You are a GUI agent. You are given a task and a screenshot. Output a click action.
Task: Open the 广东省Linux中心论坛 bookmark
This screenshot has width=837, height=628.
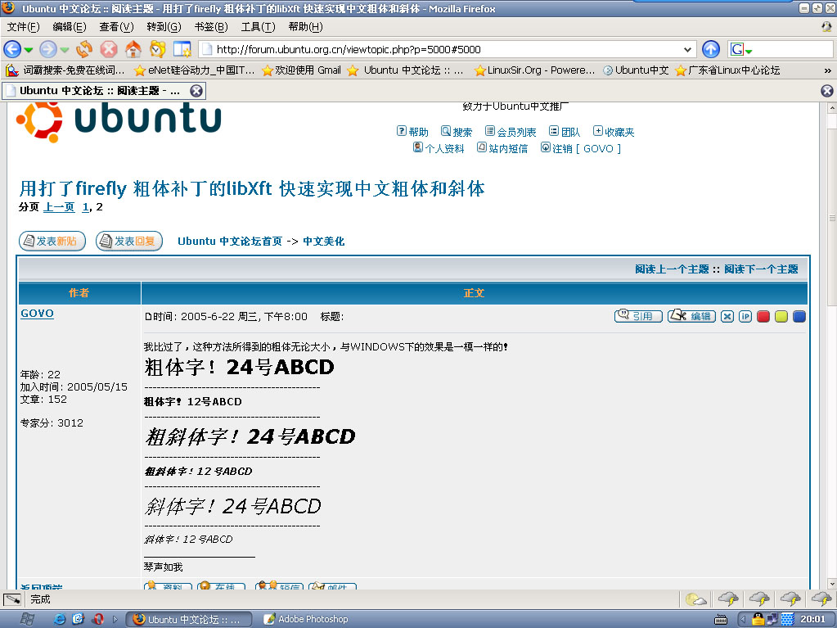727,70
